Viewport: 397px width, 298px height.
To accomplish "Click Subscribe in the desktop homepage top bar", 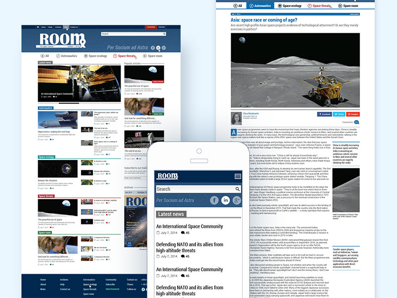I will [x=162, y=27].
